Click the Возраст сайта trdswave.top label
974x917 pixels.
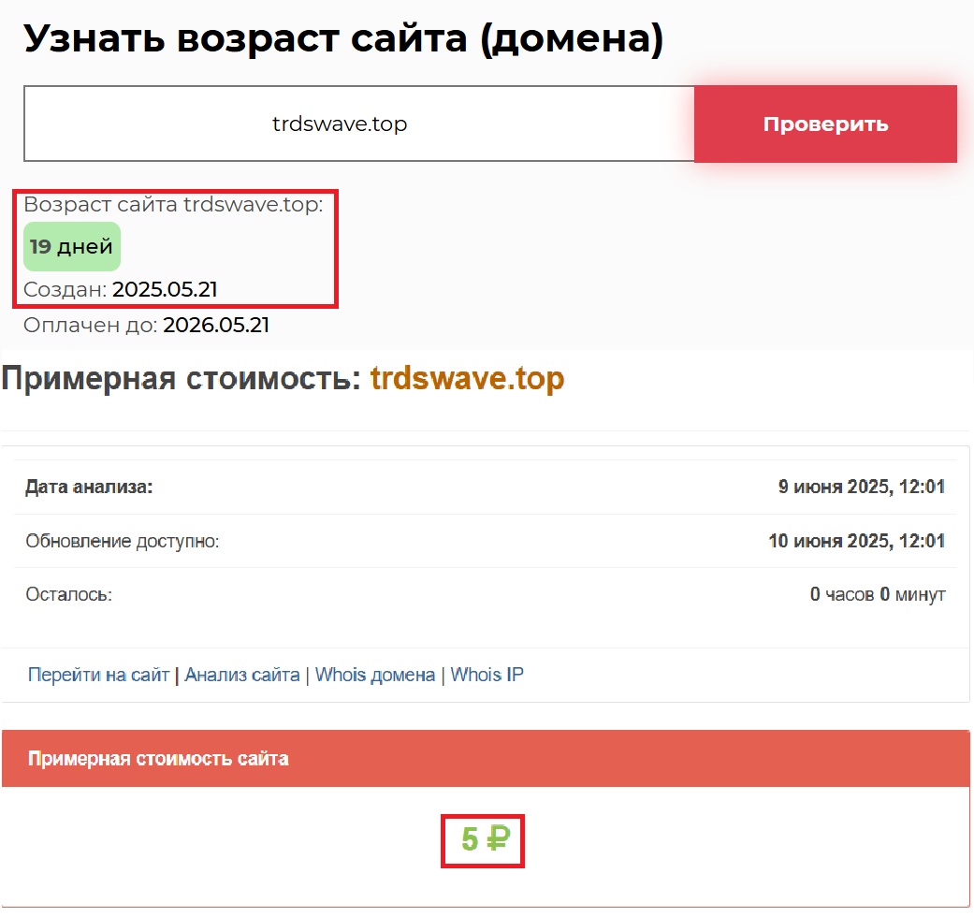(173, 205)
